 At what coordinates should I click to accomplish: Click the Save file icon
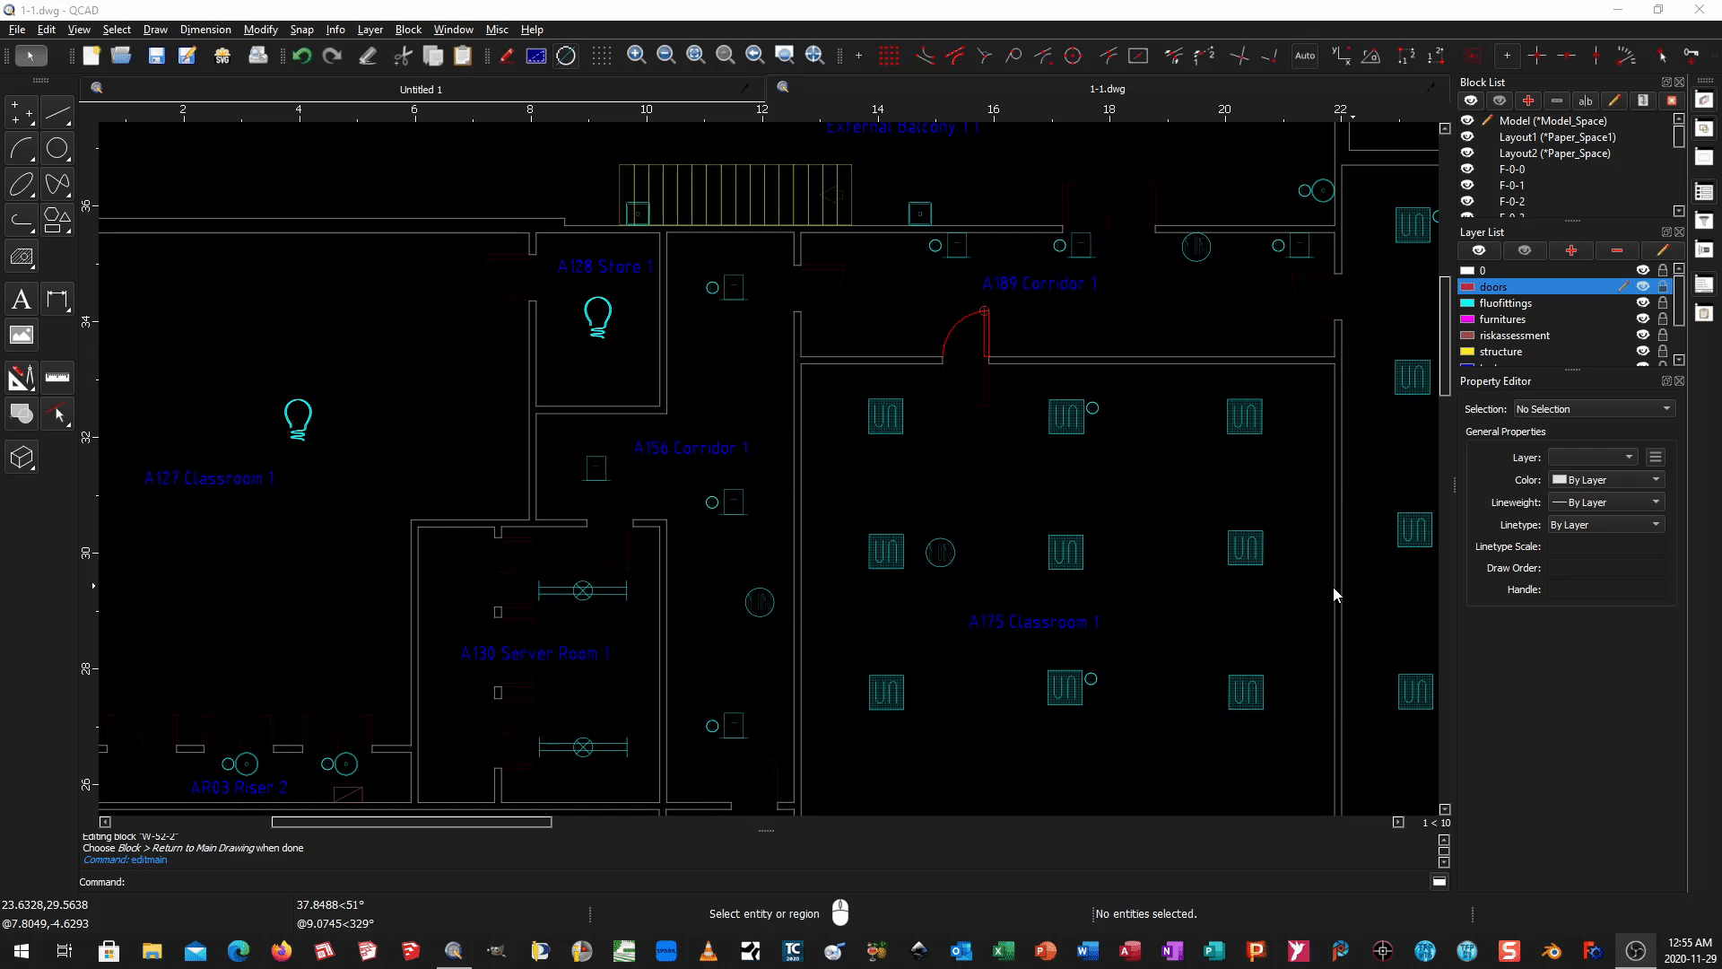[156, 56]
